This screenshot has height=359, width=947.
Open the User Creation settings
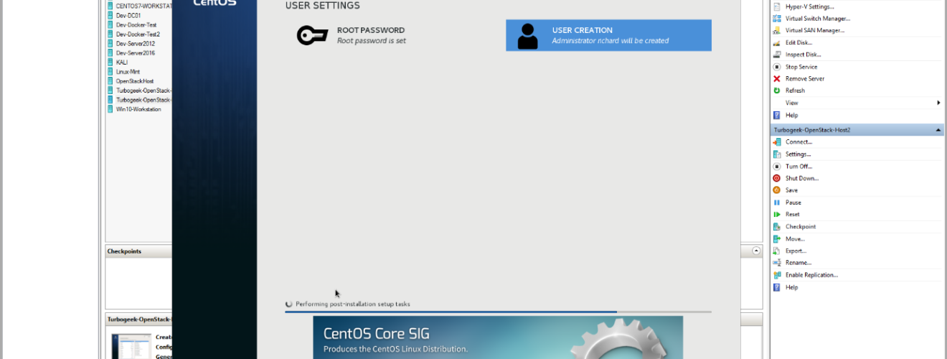click(608, 35)
